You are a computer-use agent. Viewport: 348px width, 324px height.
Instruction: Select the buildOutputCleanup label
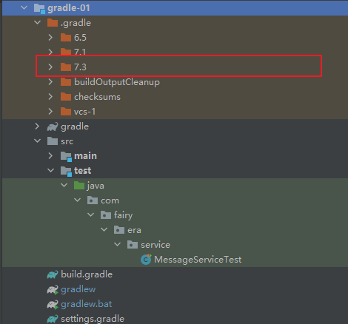(117, 82)
